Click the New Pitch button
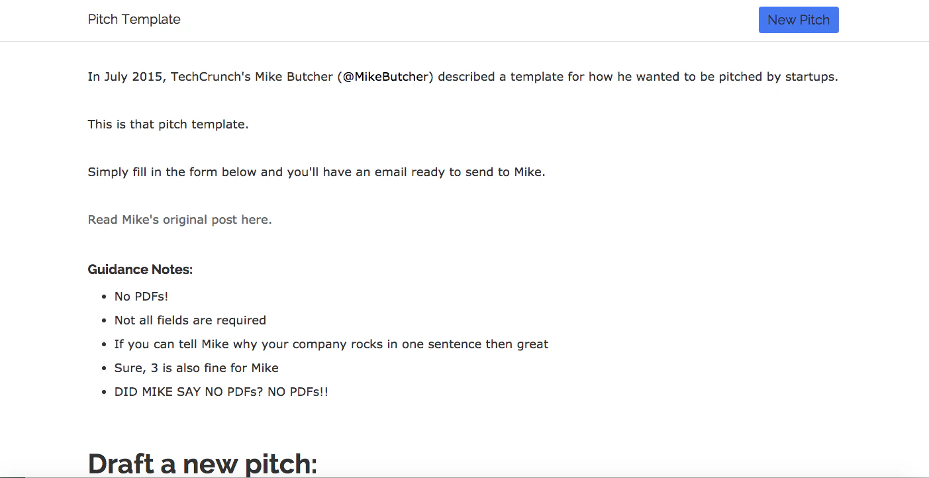This screenshot has width=929, height=478. click(798, 20)
